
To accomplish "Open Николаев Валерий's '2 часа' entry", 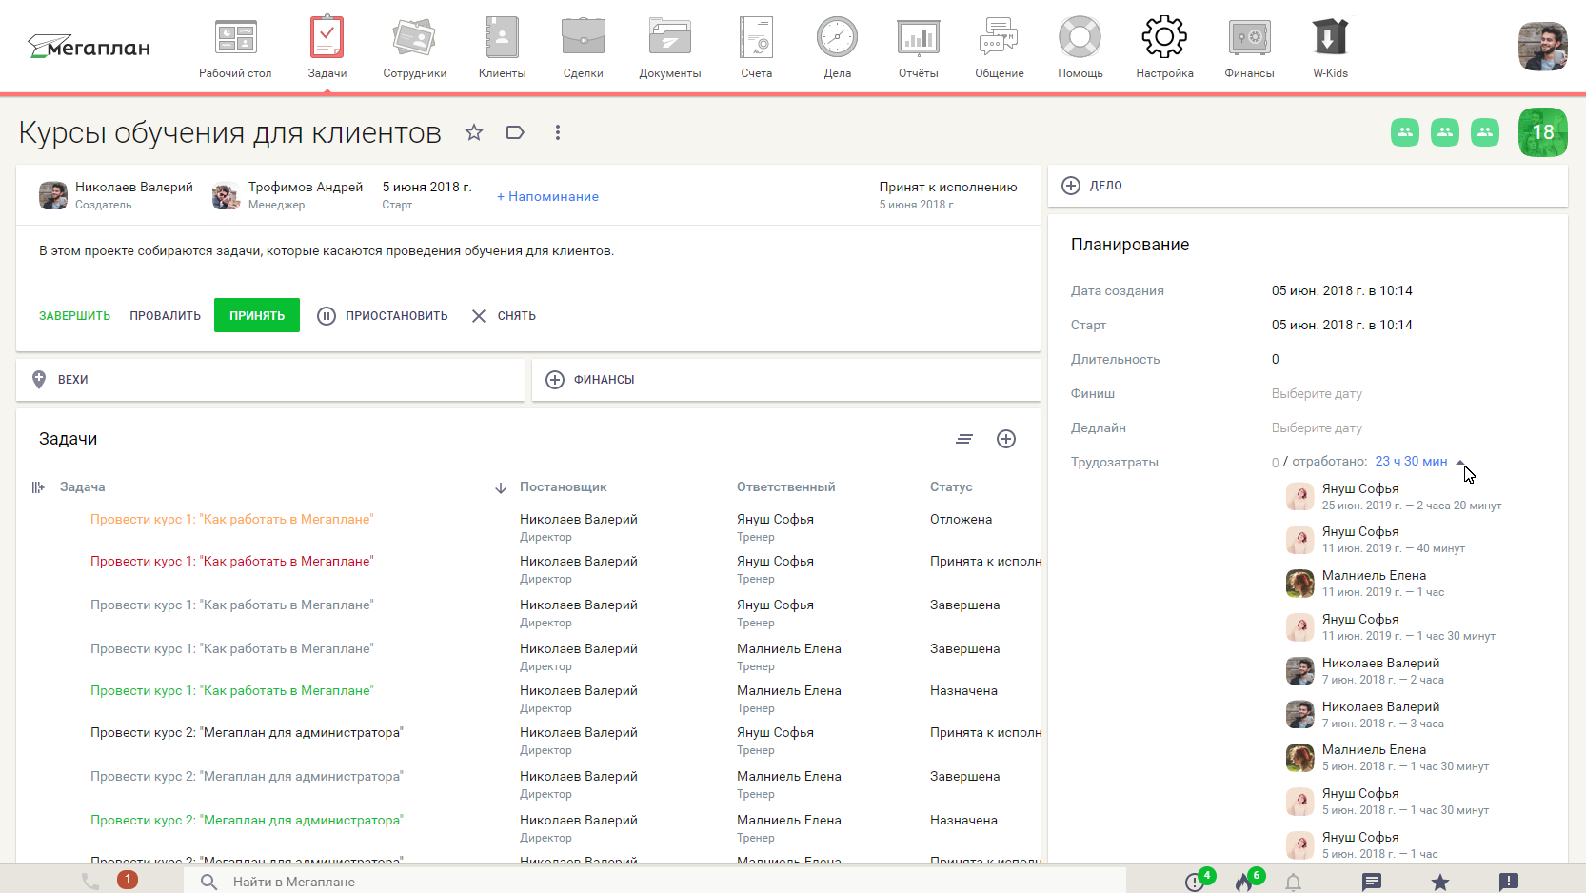I will 1365,670.
